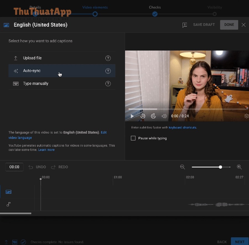This screenshot has height=245, width=249.
Task: Click the horizontal timeline scrollbar
Action: (x=15, y=213)
